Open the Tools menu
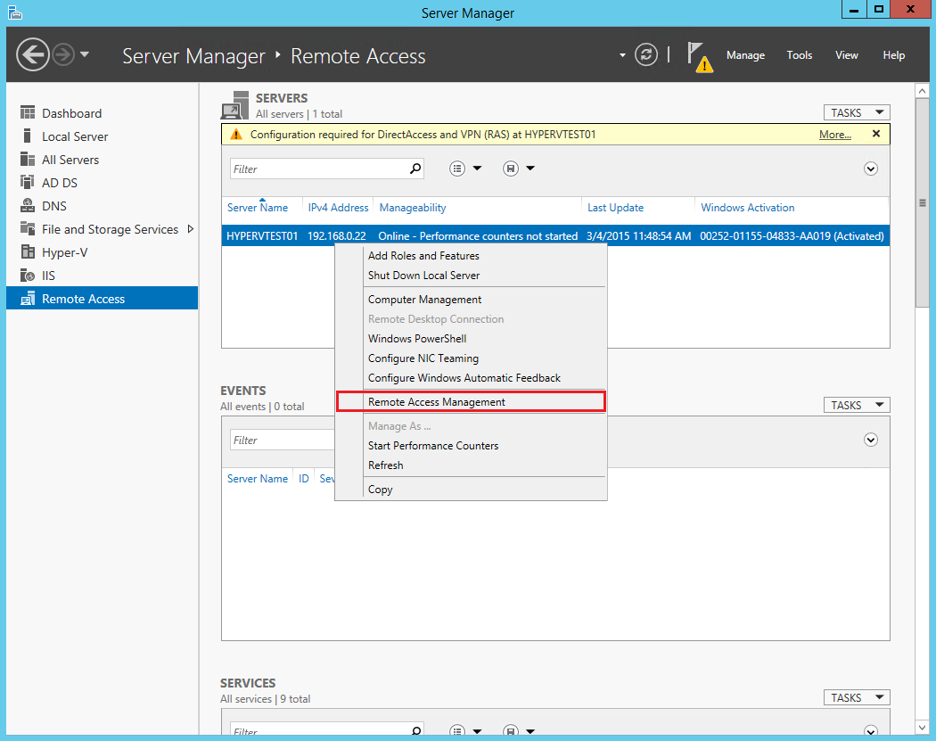 (800, 55)
